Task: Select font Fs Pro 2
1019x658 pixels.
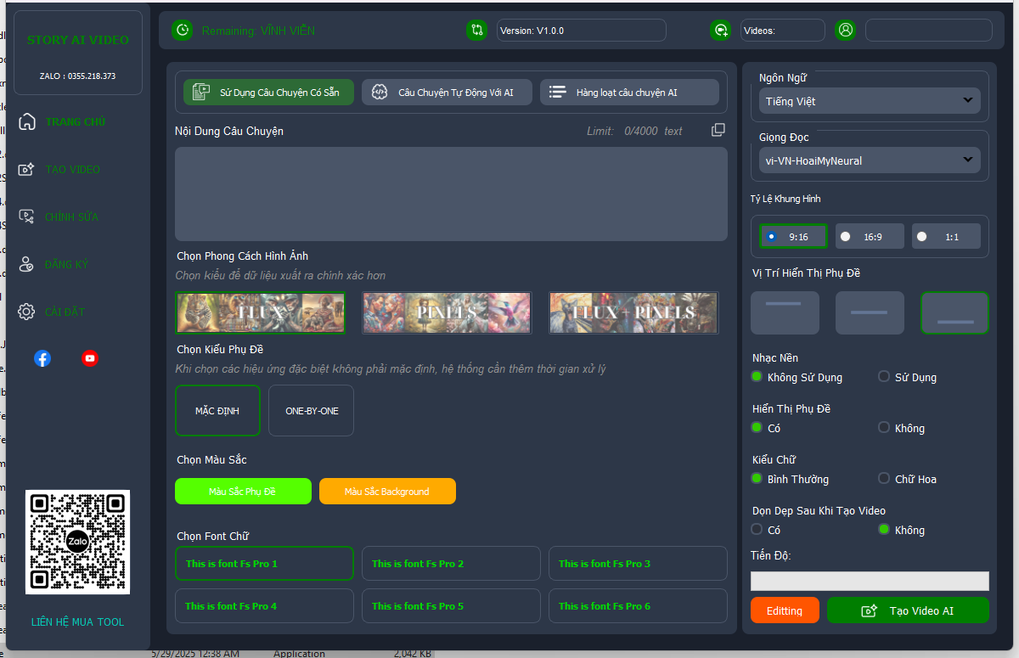Action: coord(451,564)
